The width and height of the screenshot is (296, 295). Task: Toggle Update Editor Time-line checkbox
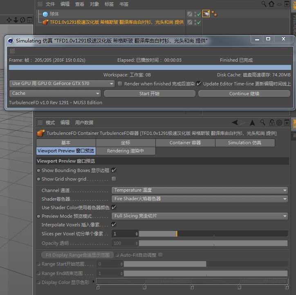point(199,84)
